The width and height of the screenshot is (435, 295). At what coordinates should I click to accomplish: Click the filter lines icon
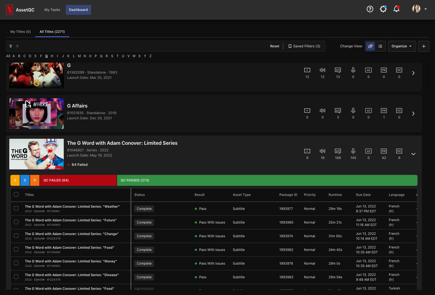click(11, 46)
